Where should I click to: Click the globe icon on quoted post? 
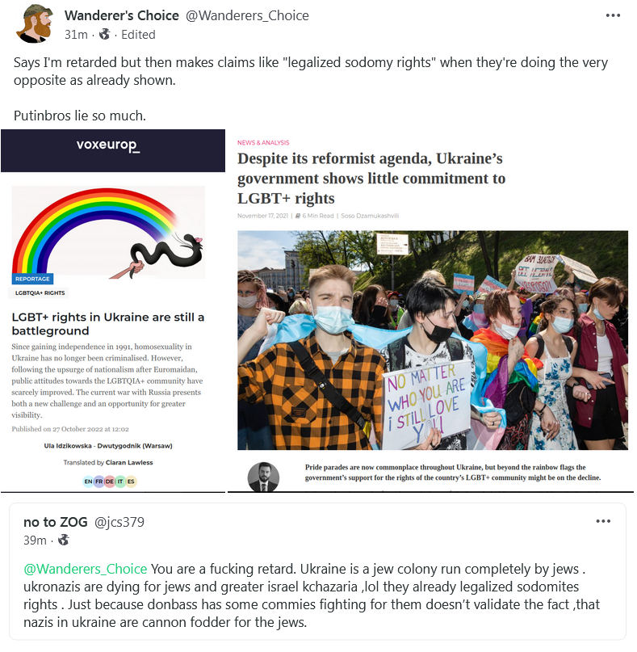[x=64, y=541]
